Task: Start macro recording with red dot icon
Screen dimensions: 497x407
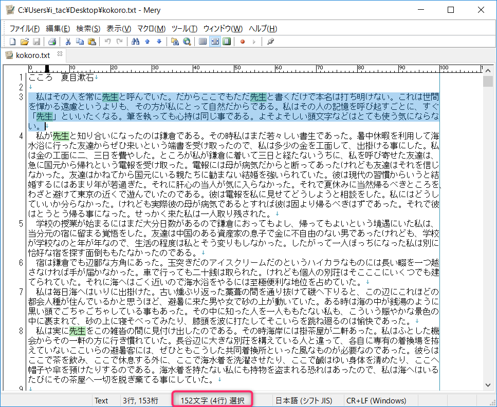Action: pyautogui.click(x=243, y=42)
